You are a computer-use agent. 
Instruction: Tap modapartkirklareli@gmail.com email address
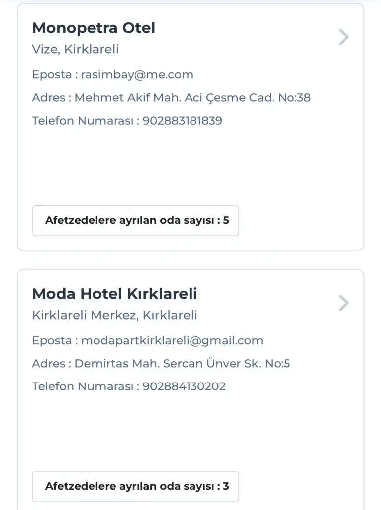[172, 341]
